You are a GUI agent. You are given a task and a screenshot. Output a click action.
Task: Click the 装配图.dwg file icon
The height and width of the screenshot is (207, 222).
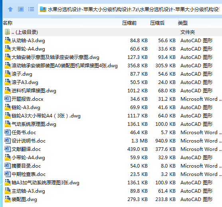[x=8, y=199]
